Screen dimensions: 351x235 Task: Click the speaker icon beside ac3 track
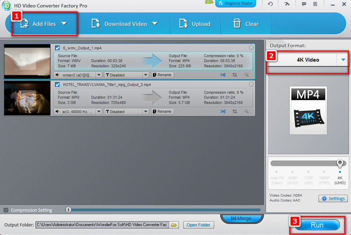pos(58,111)
